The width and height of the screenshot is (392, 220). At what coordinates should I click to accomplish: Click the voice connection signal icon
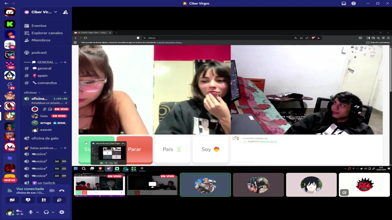click(10, 191)
